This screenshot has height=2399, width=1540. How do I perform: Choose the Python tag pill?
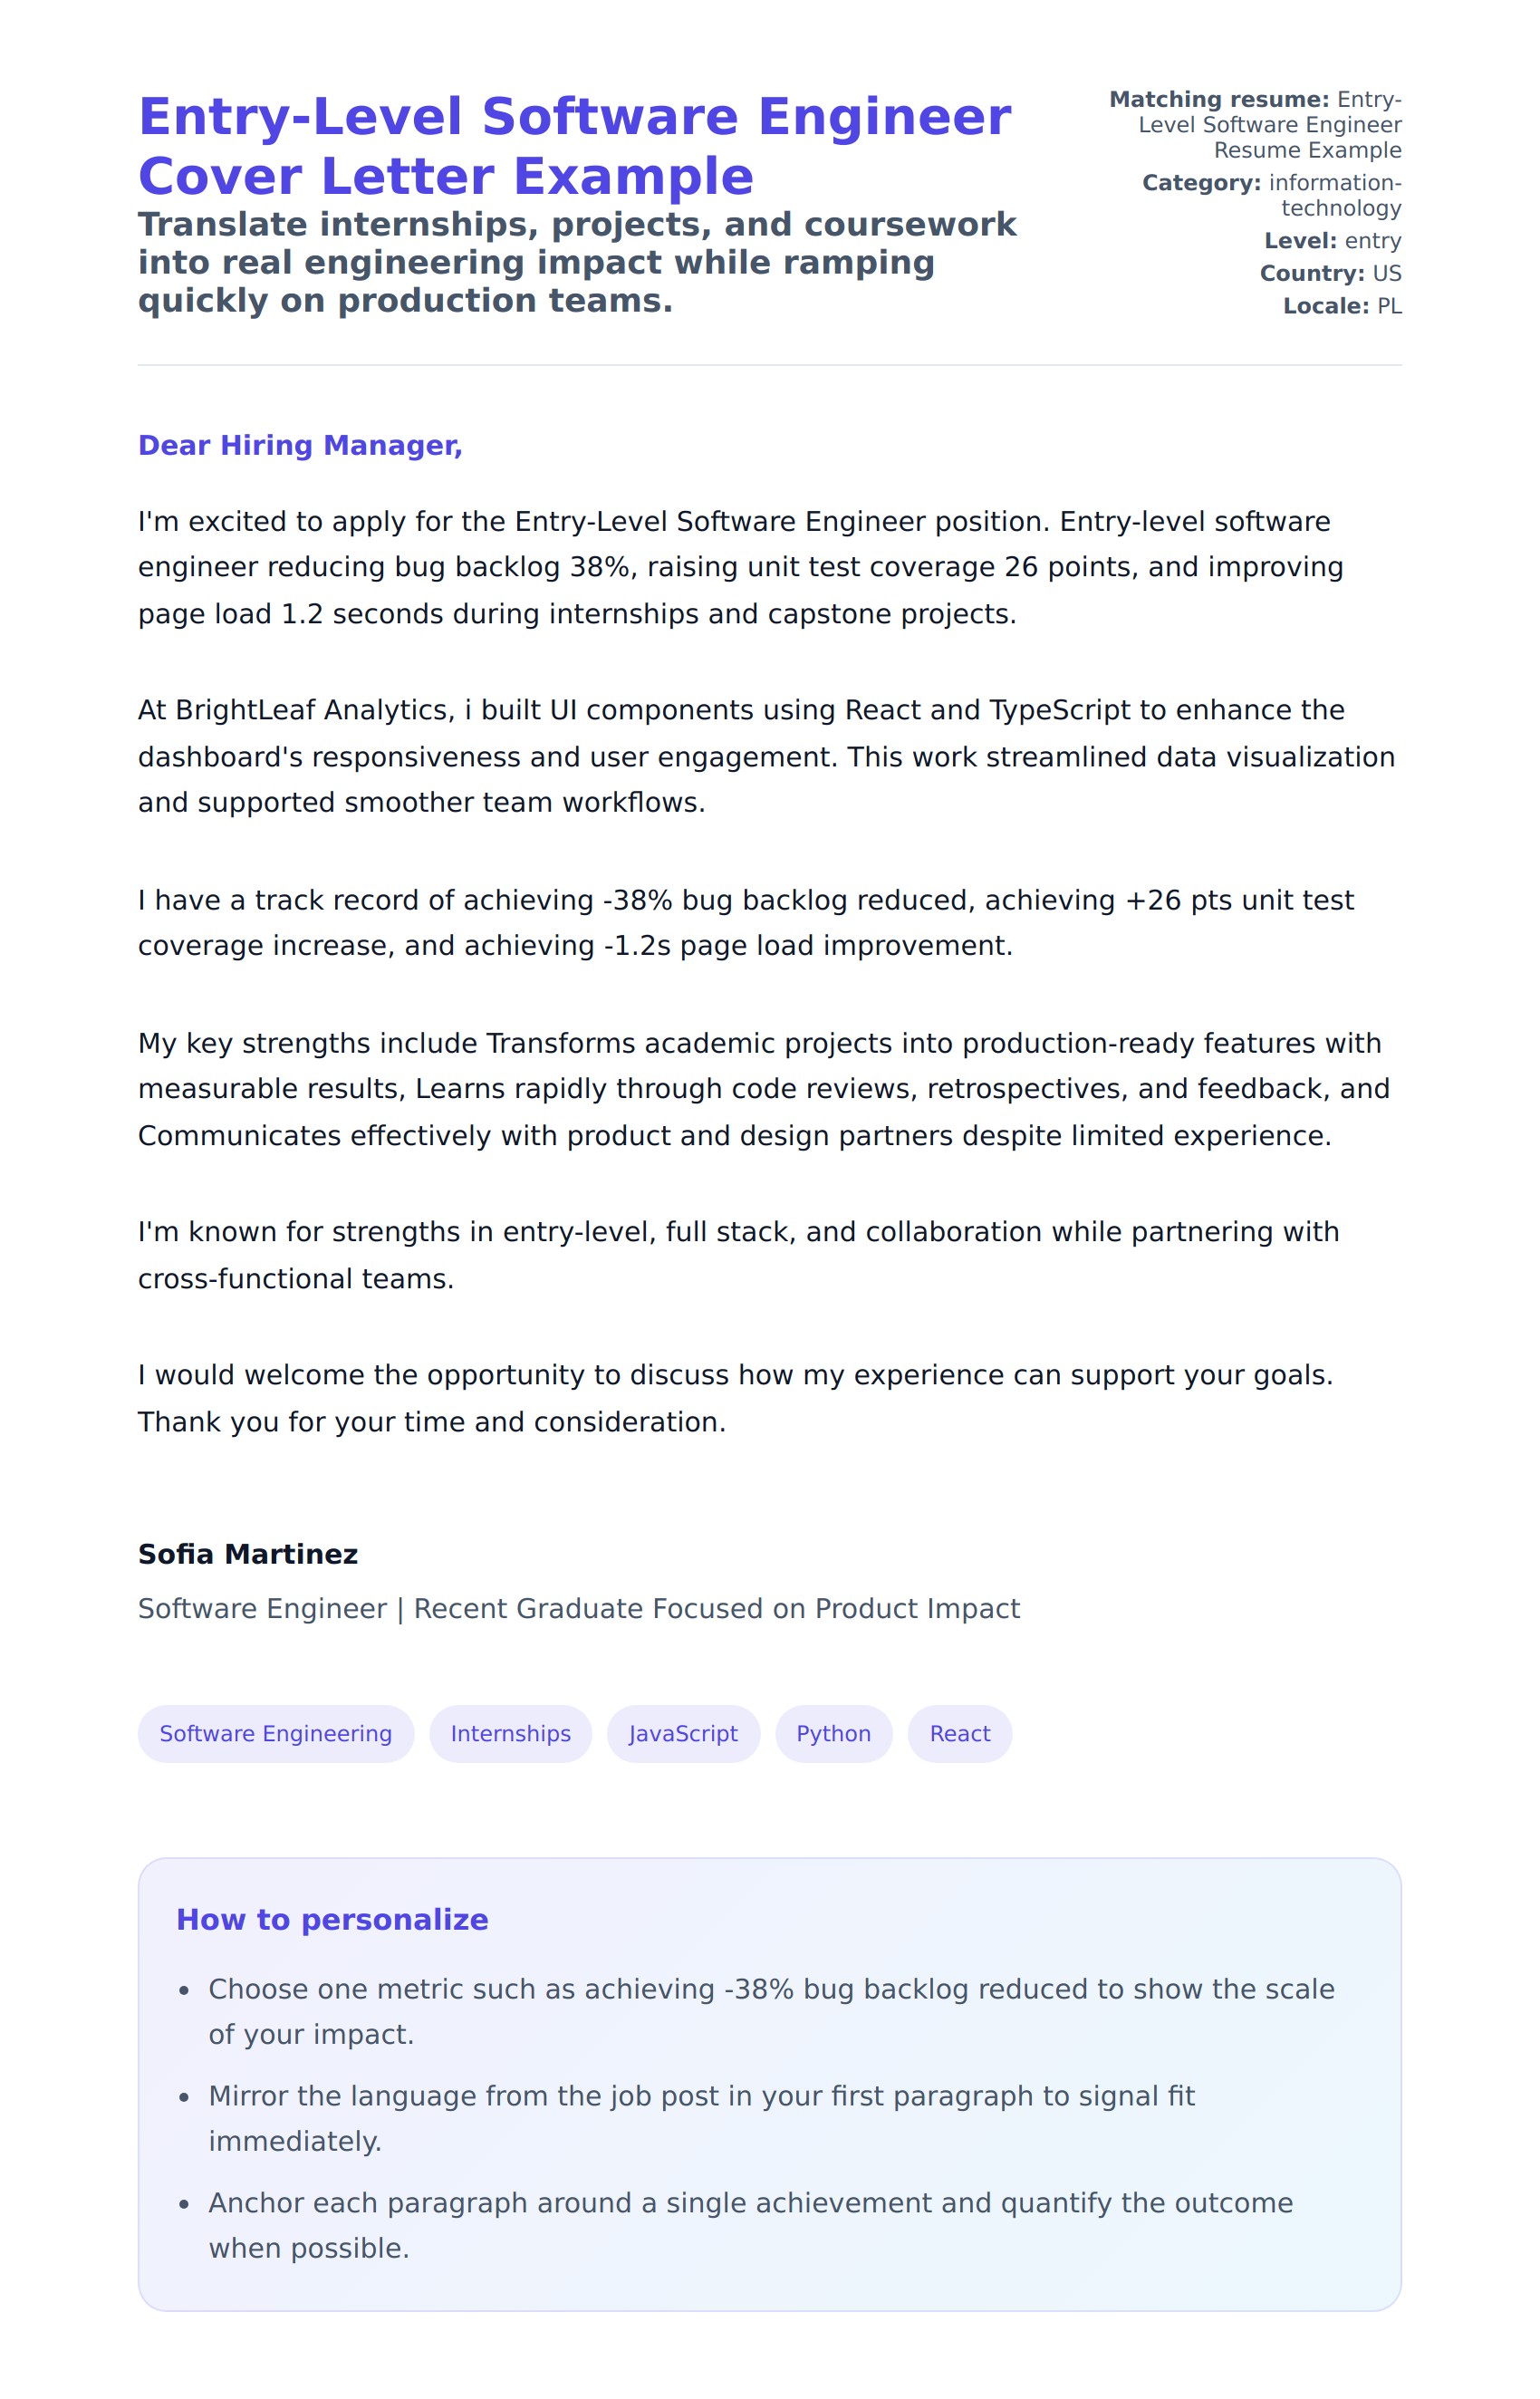pos(833,1733)
